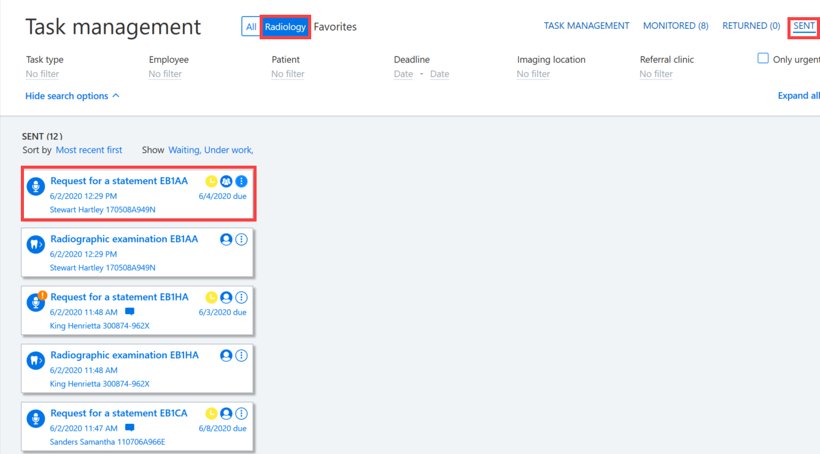The image size is (820, 454).
Task: Click the comment bubble icon on the King Henrietta request
Action: (130, 312)
